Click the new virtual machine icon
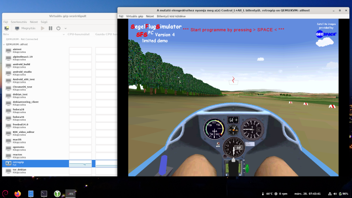The width and height of the screenshot is (352, 198). [7, 28]
